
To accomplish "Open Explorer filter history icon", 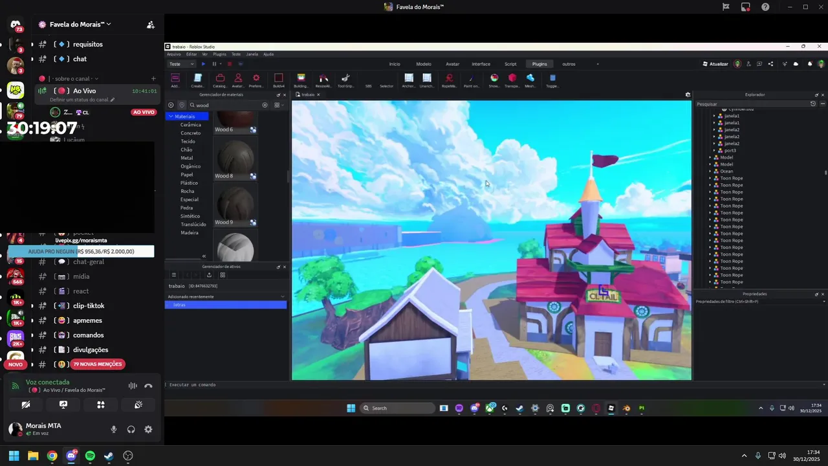I will click(x=813, y=104).
